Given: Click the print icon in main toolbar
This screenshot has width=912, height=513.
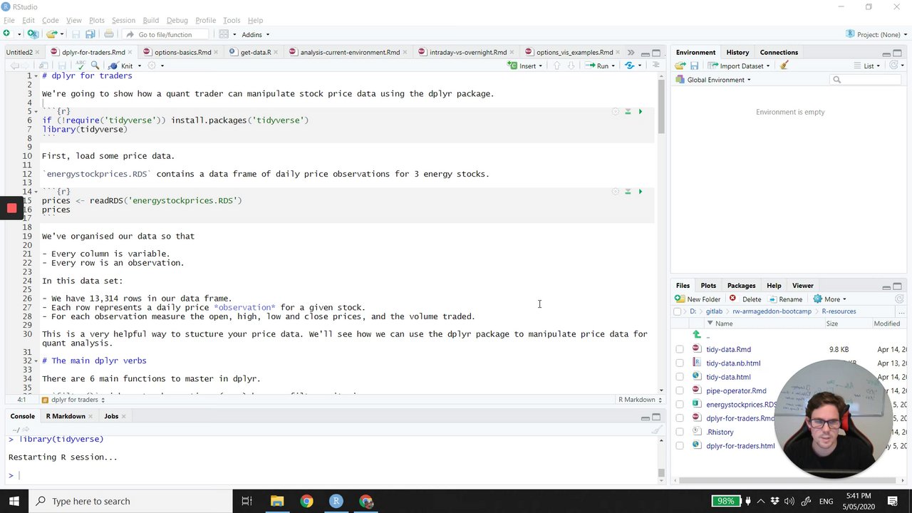Looking at the screenshot, I should [x=108, y=34].
